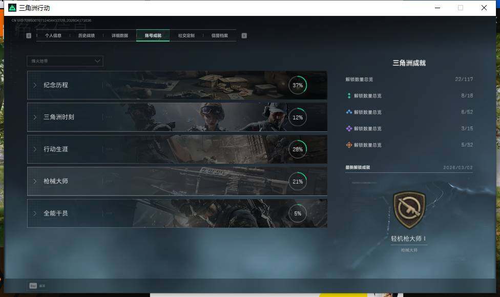Click the 最新解锁成就 label

[x=358, y=167]
